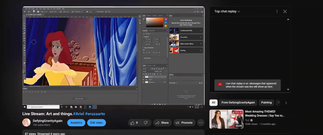This screenshot has height=135, width=323.
Task: Select the Lasso tool in Photoshop's toolbar
Action: tap(24, 21)
